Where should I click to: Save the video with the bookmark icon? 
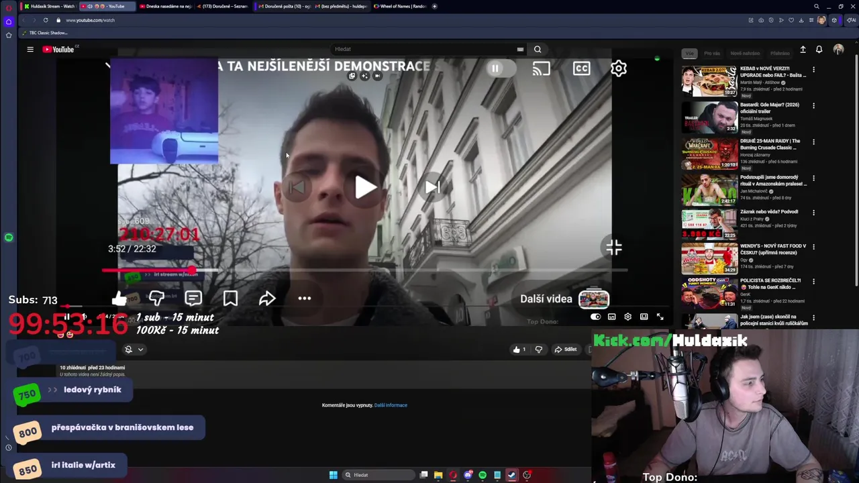(x=230, y=298)
